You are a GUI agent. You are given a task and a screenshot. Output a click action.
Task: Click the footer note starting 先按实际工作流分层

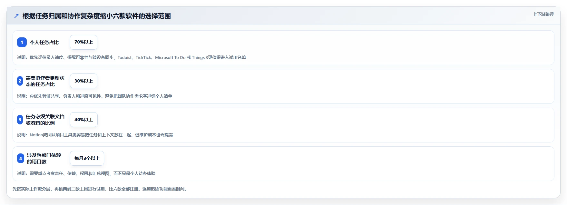pos(100,189)
